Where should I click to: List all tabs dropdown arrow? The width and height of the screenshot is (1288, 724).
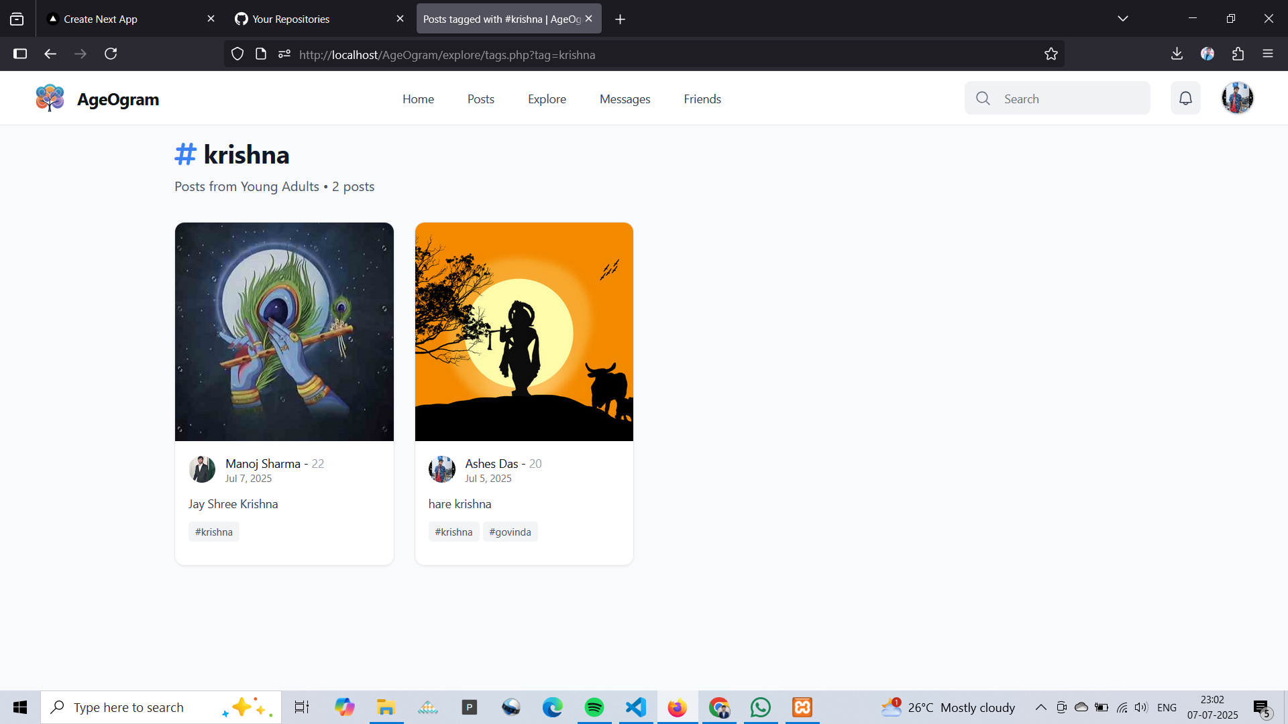1123,19
